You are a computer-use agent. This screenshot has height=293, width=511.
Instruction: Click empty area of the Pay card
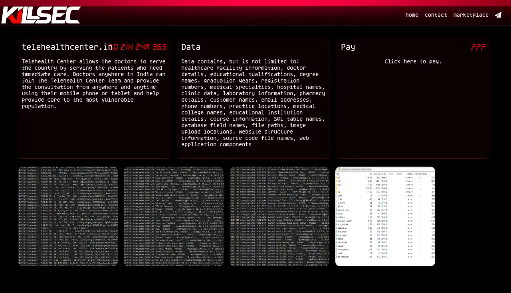(x=413, y=116)
